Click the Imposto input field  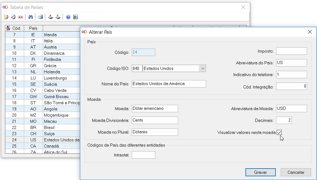pyautogui.click(x=291, y=51)
